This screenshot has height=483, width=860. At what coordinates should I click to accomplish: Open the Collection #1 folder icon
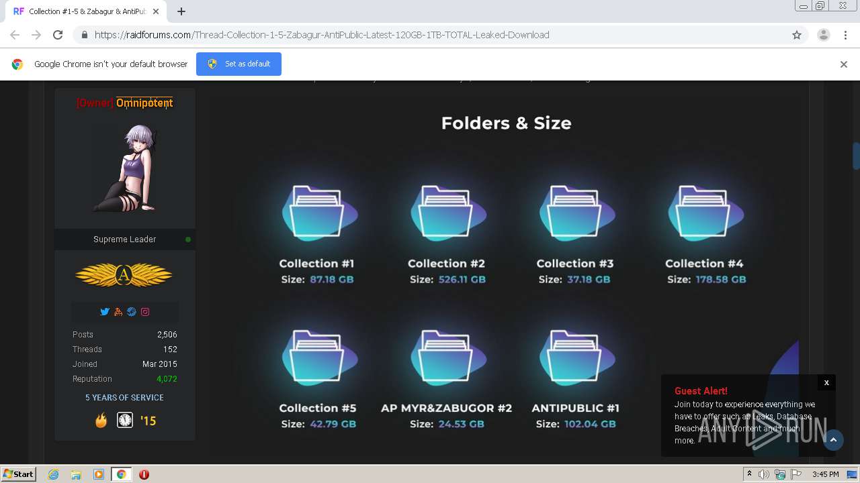point(318,212)
